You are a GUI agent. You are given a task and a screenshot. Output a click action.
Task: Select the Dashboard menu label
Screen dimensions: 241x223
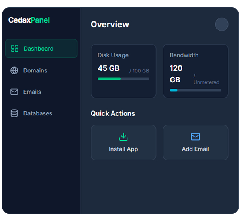pos(39,49)
